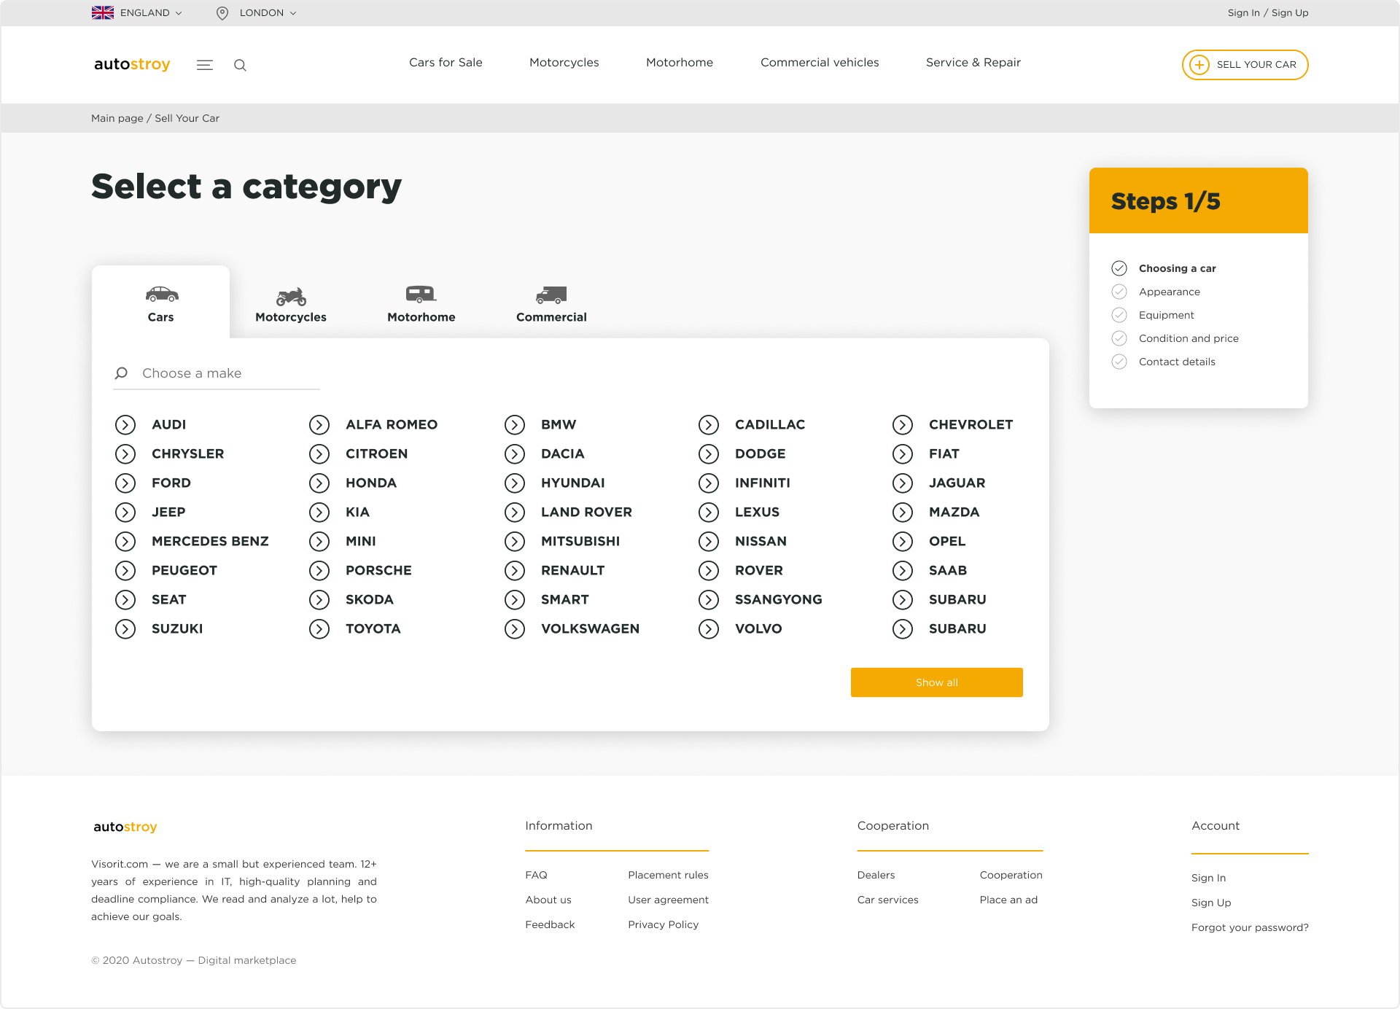Click the arrow icon beside KIA
Image resolution: width=1400 pixels, height=1009 pixels.
(x=319, y=512)
